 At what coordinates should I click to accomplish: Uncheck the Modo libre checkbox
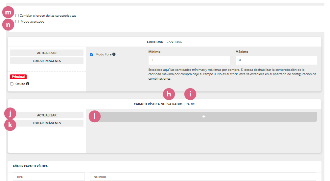pos(92,54)
